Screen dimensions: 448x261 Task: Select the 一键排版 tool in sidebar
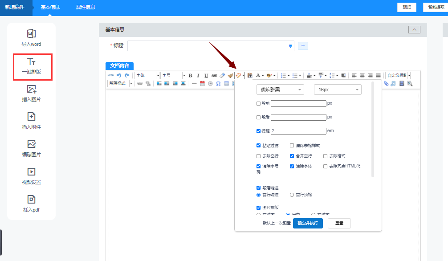31,66
